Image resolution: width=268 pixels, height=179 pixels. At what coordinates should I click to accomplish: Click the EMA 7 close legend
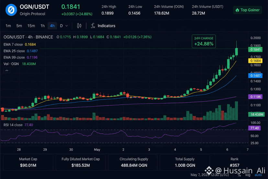(20, 44)
